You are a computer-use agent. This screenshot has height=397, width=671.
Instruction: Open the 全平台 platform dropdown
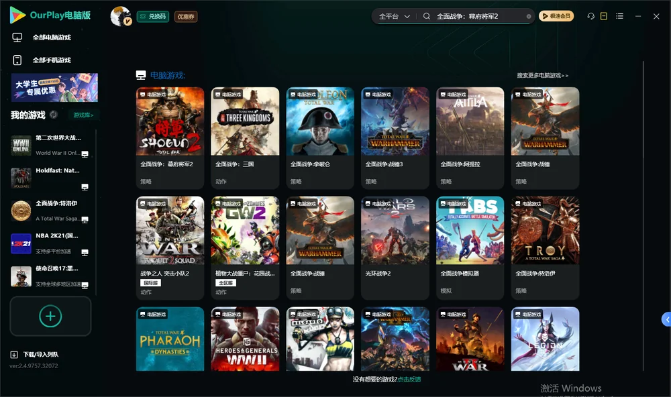tap(394, 16)
